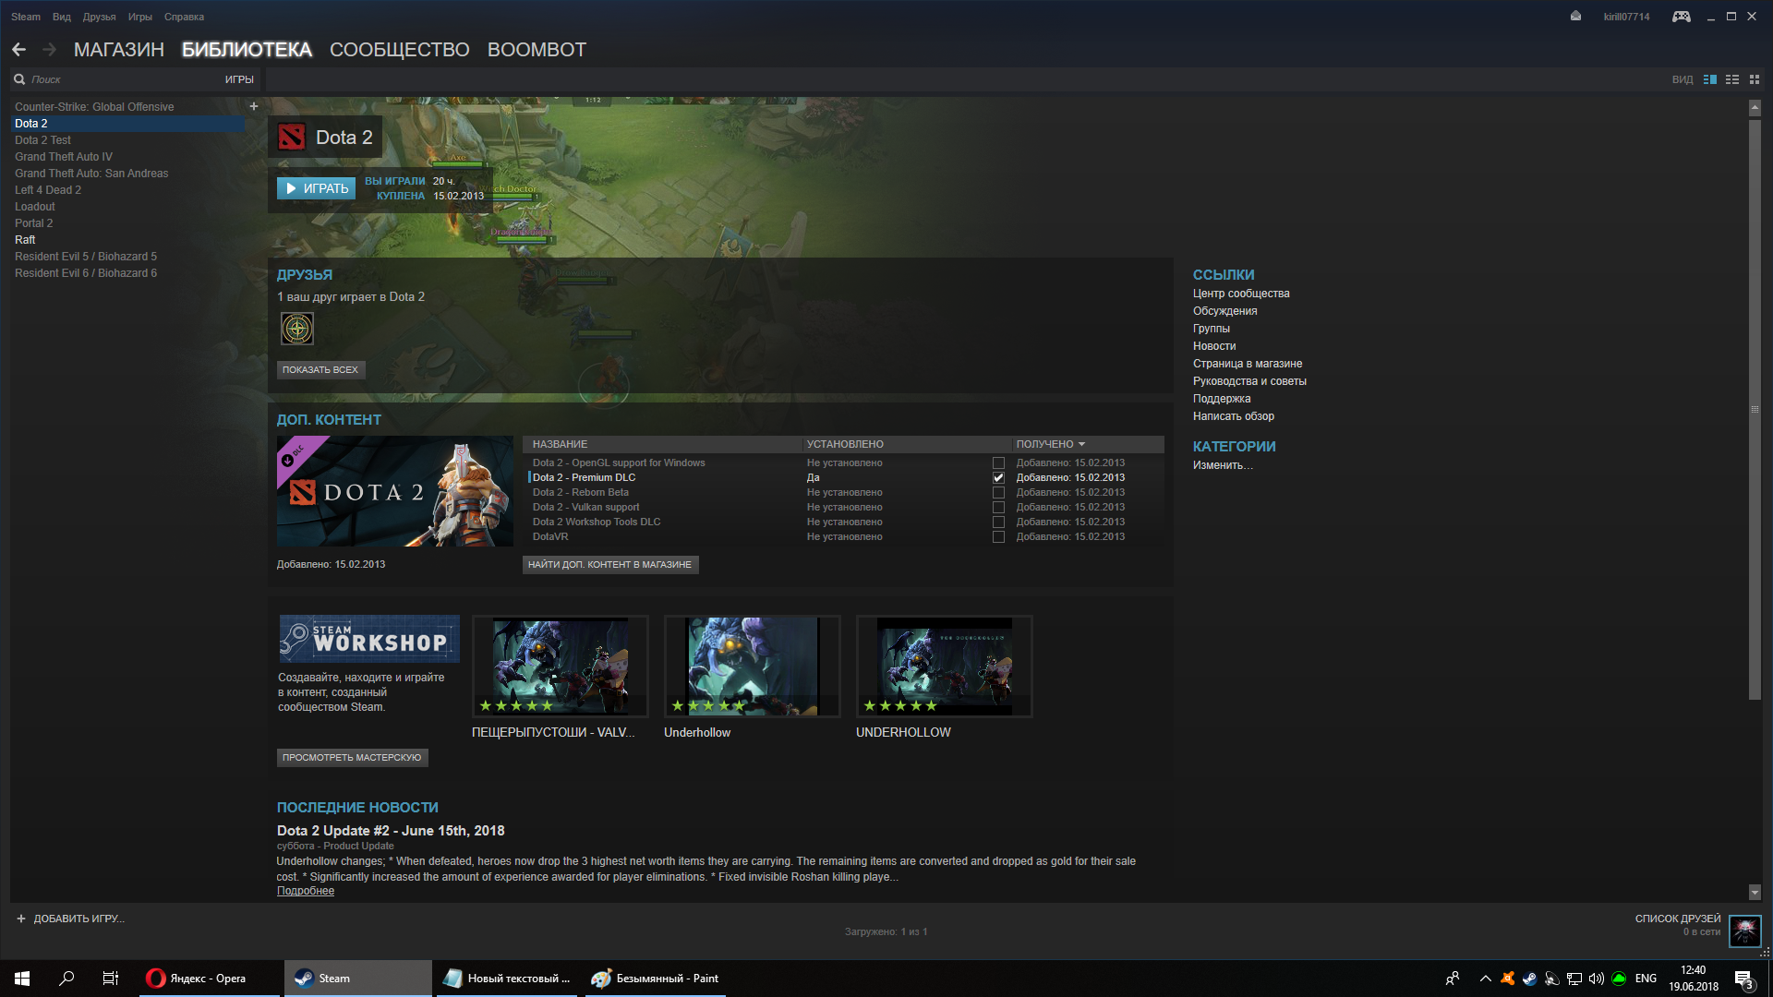Image resolution: width=1773 pixels, height=997 pixels.
Task: Open Написать обзор link
Action: (x=1234, y=416)
